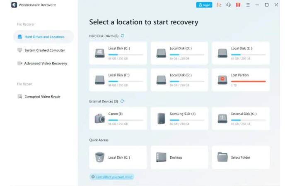Open the hamburger menu icon
Viewport: 290px width, 186px height.
pyautogui.click(x=247, y=5)
